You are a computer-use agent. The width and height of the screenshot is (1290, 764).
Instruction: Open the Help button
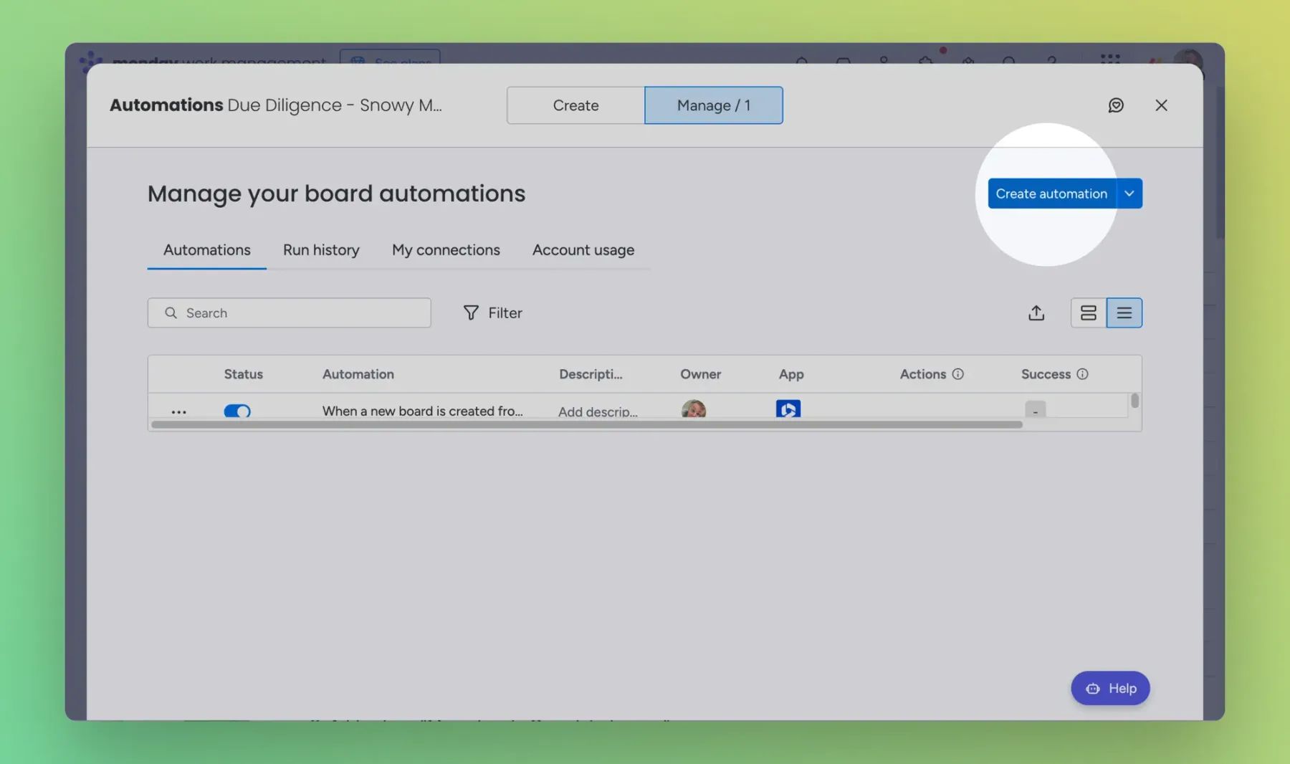[1110, 687]
